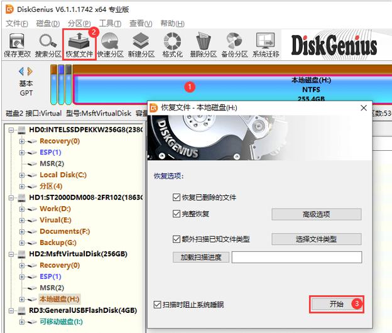Click the 加载扫描进度 button

click(201, 257)
